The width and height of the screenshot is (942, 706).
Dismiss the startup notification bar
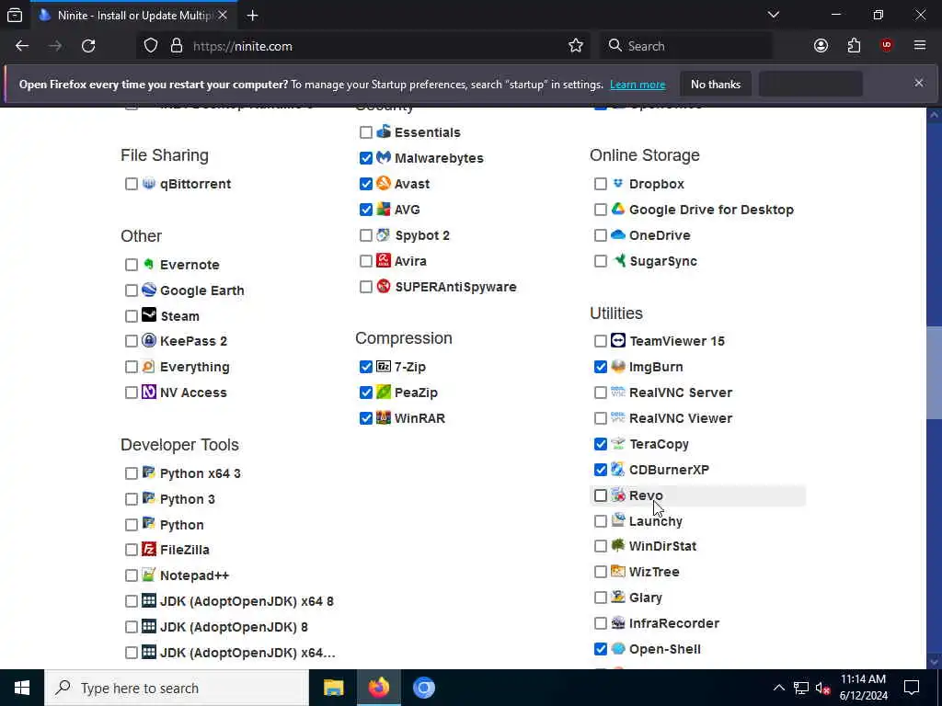point(919,84)
